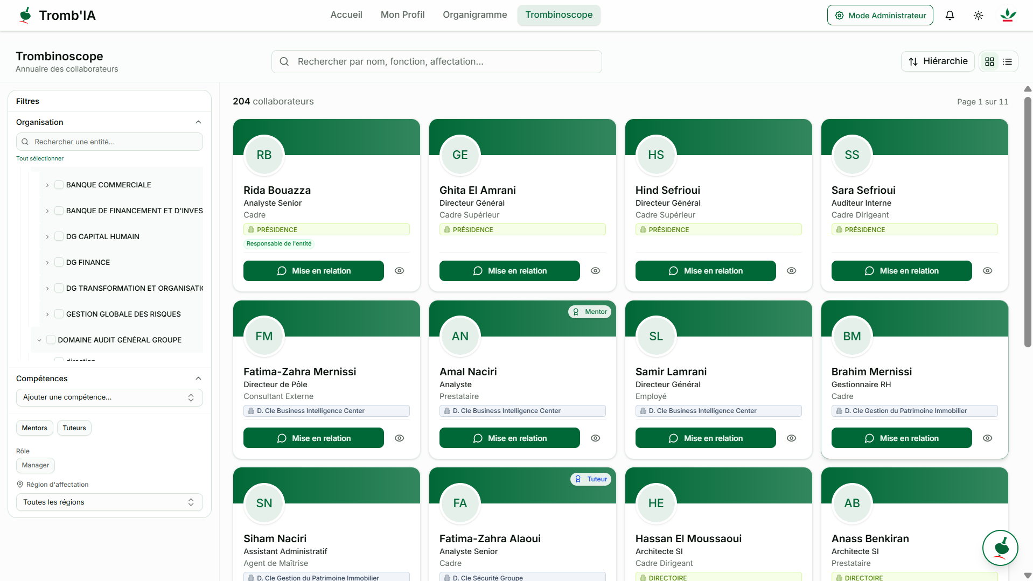Expand the DG FINANCE tree node
The image size is (1033, 581).
(x=47, y=263)
